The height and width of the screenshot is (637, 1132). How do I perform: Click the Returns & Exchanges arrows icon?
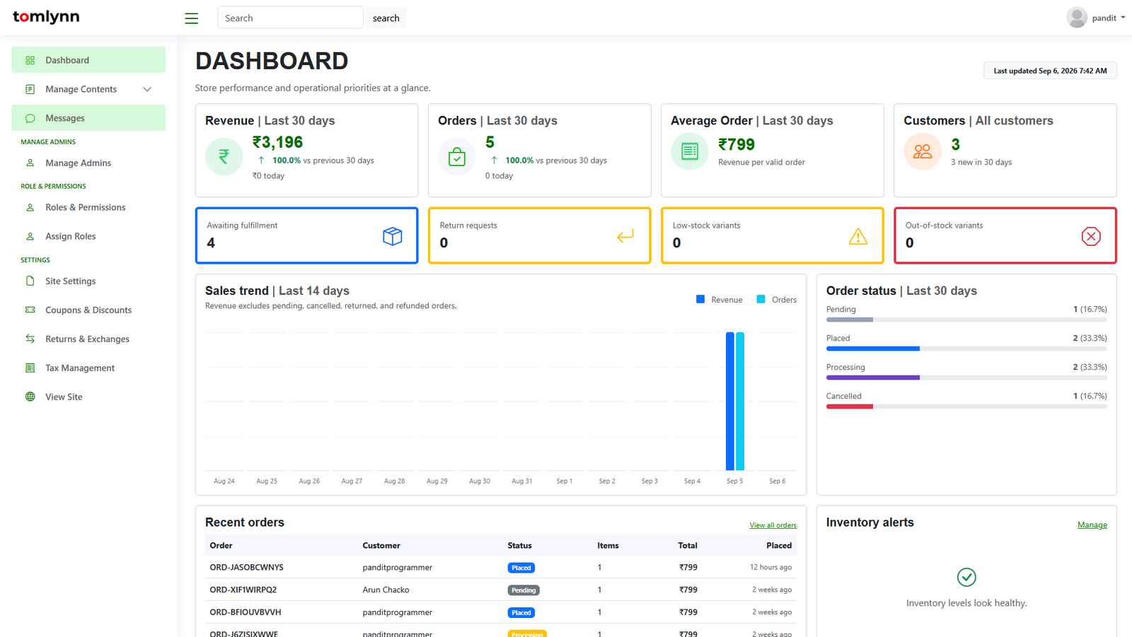[30, 339]
